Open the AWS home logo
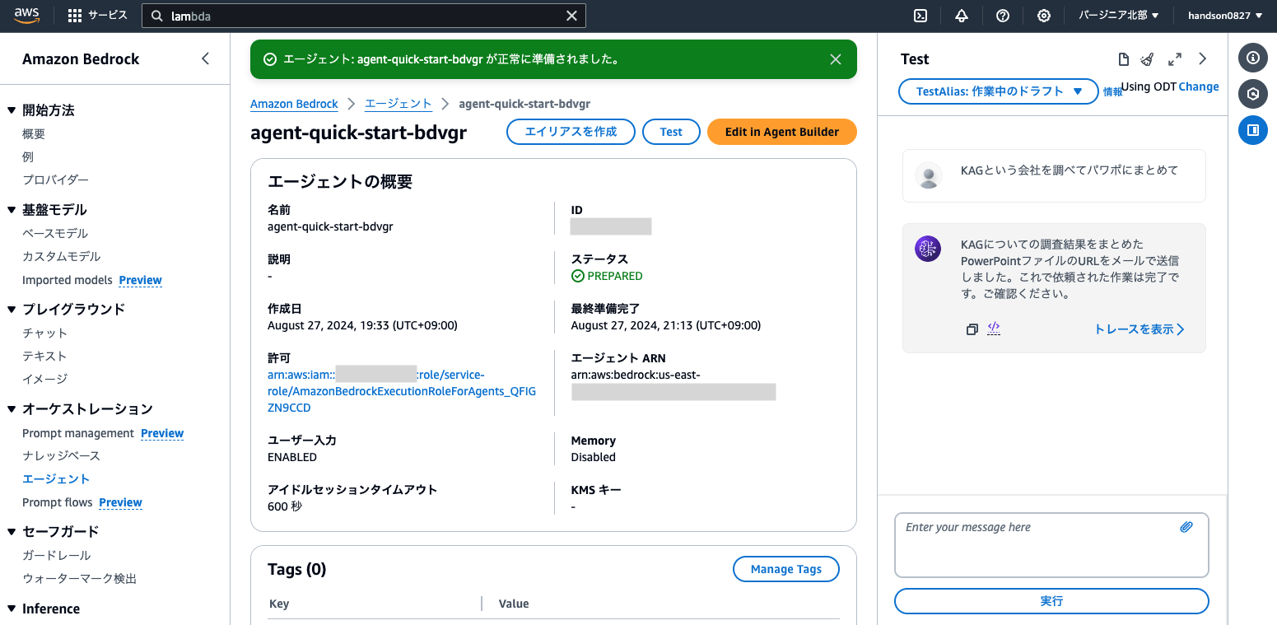Screen dimensions: 1277x625 pos(27,16)
